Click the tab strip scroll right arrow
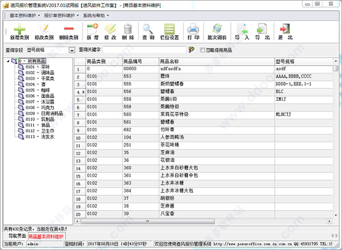342x250 pixels. tap(336, 235)
